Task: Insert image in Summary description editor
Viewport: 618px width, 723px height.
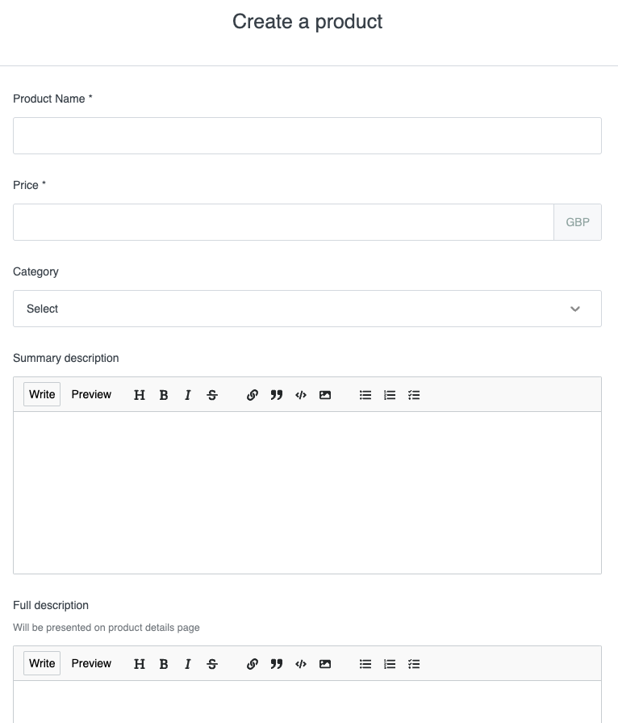Action: [325, 395]
